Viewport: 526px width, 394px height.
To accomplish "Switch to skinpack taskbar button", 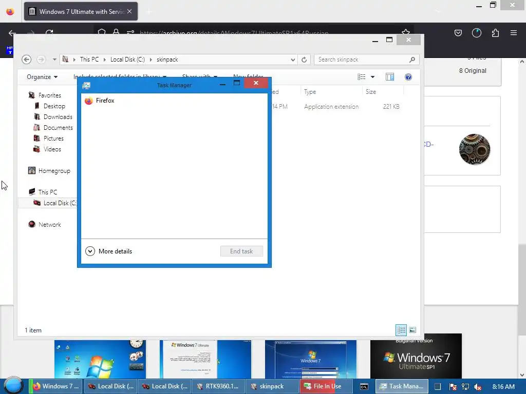I will click(272, 386).
